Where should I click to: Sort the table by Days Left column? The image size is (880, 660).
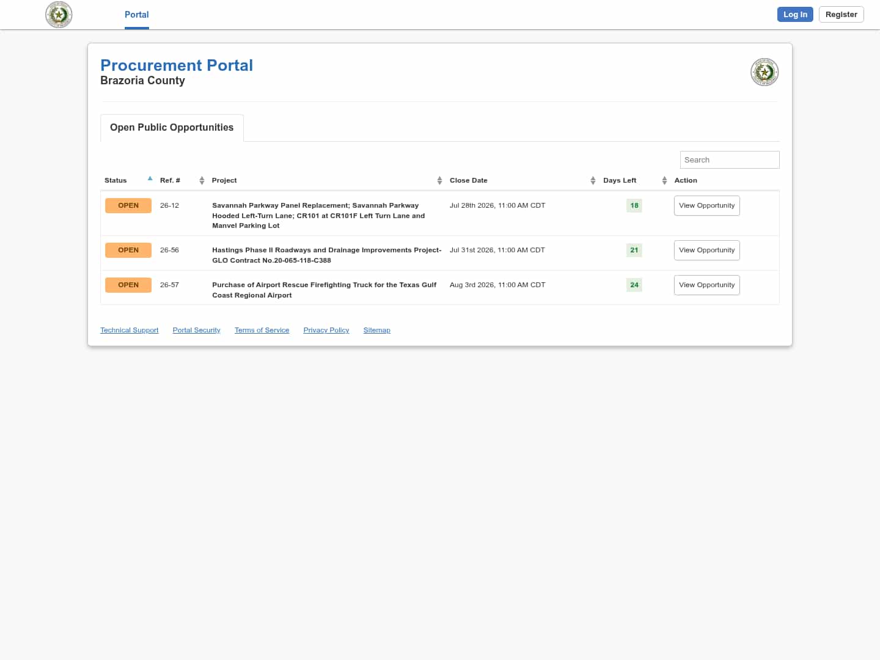click(x=664, y=180)
